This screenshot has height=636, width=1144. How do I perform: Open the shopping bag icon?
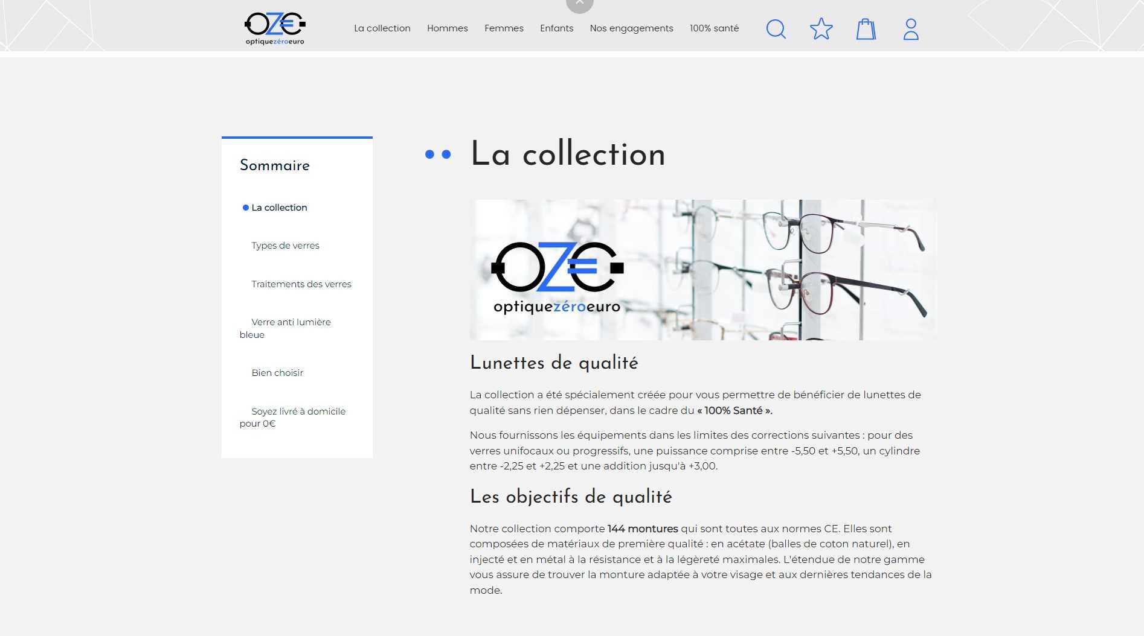point(866,29)
